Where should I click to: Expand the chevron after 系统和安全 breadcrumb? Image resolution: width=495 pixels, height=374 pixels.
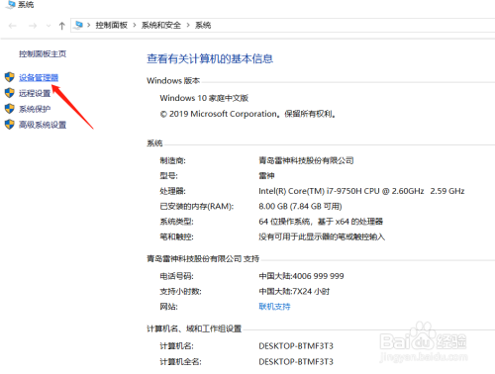[188, 25]
